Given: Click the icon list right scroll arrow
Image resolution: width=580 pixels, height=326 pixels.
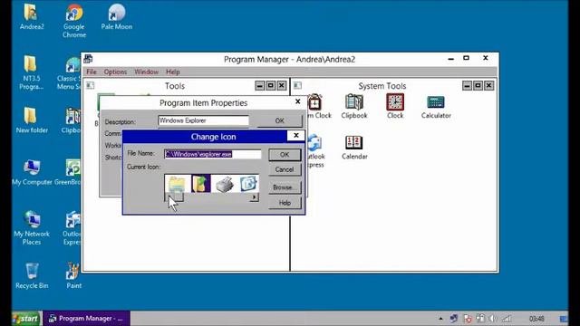Looking at the screenshot, I should pyautogui.click(x=254, y=197).
